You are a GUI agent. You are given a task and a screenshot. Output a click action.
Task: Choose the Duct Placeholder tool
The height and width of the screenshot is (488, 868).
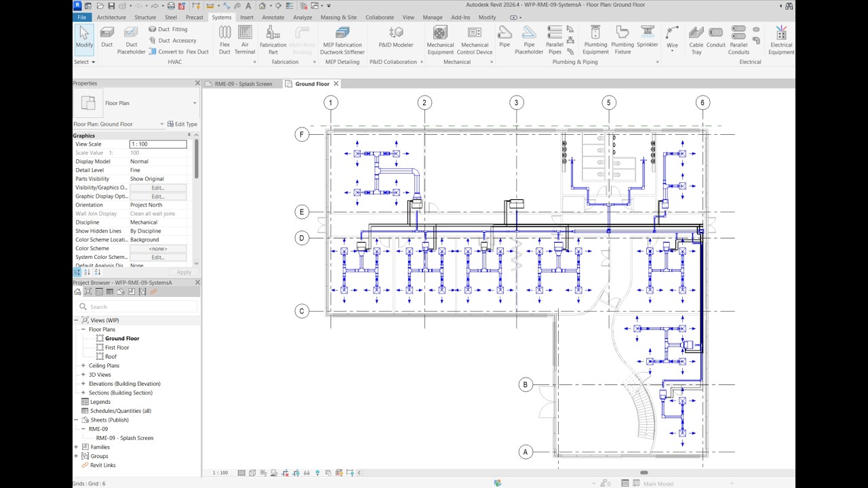(131, 40)
